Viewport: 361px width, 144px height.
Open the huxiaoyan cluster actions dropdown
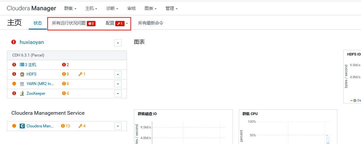coord(118,43)
